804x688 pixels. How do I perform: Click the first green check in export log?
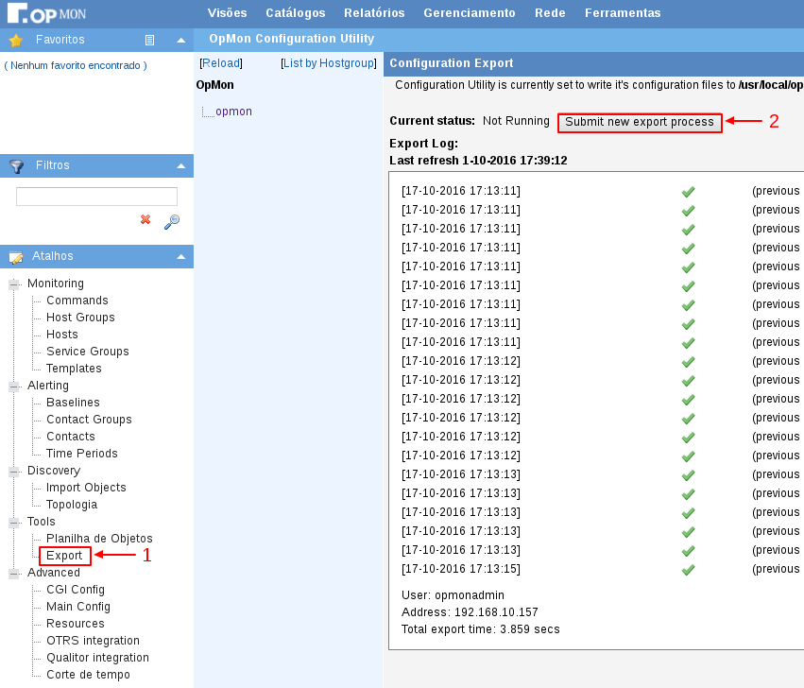pos(688,192)
